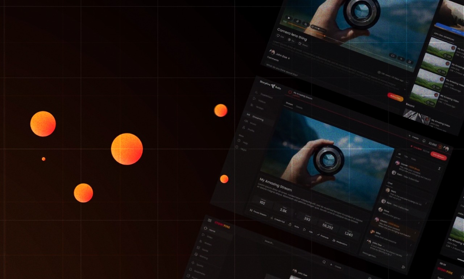
Task: Switch to the Stream tab
Action: [x=289, y=104]
